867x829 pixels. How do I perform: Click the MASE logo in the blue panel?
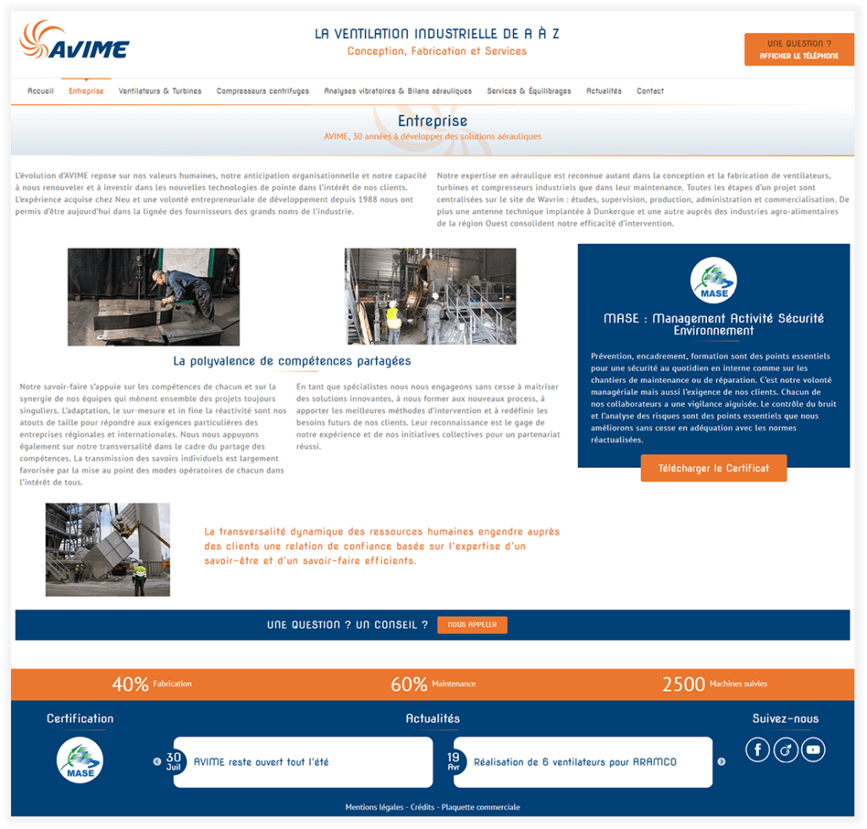click(713, 281)
